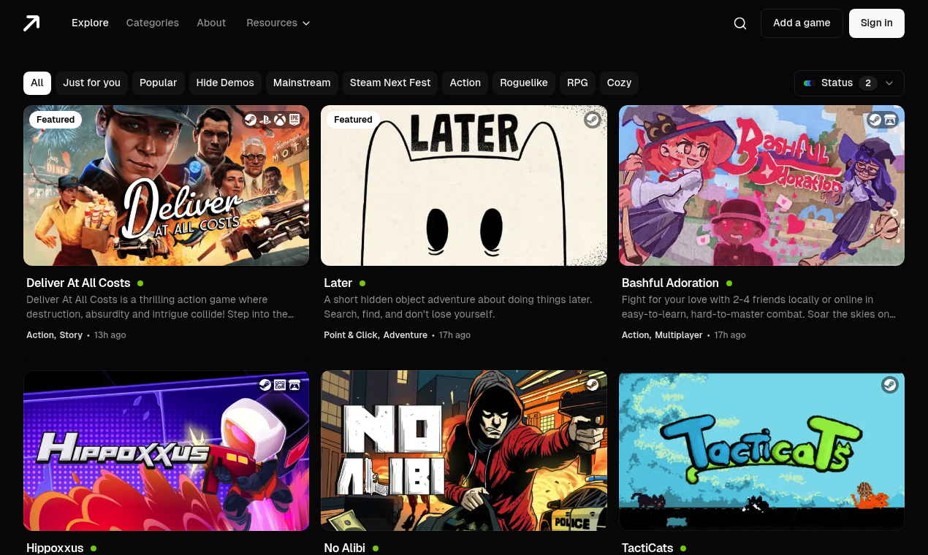Click Action tag under Bashful Adoration

(636, 335)
